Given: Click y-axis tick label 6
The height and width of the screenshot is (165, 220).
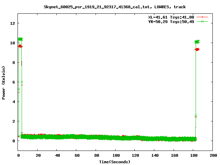Looking at the screenshot, I should [14, 82].
